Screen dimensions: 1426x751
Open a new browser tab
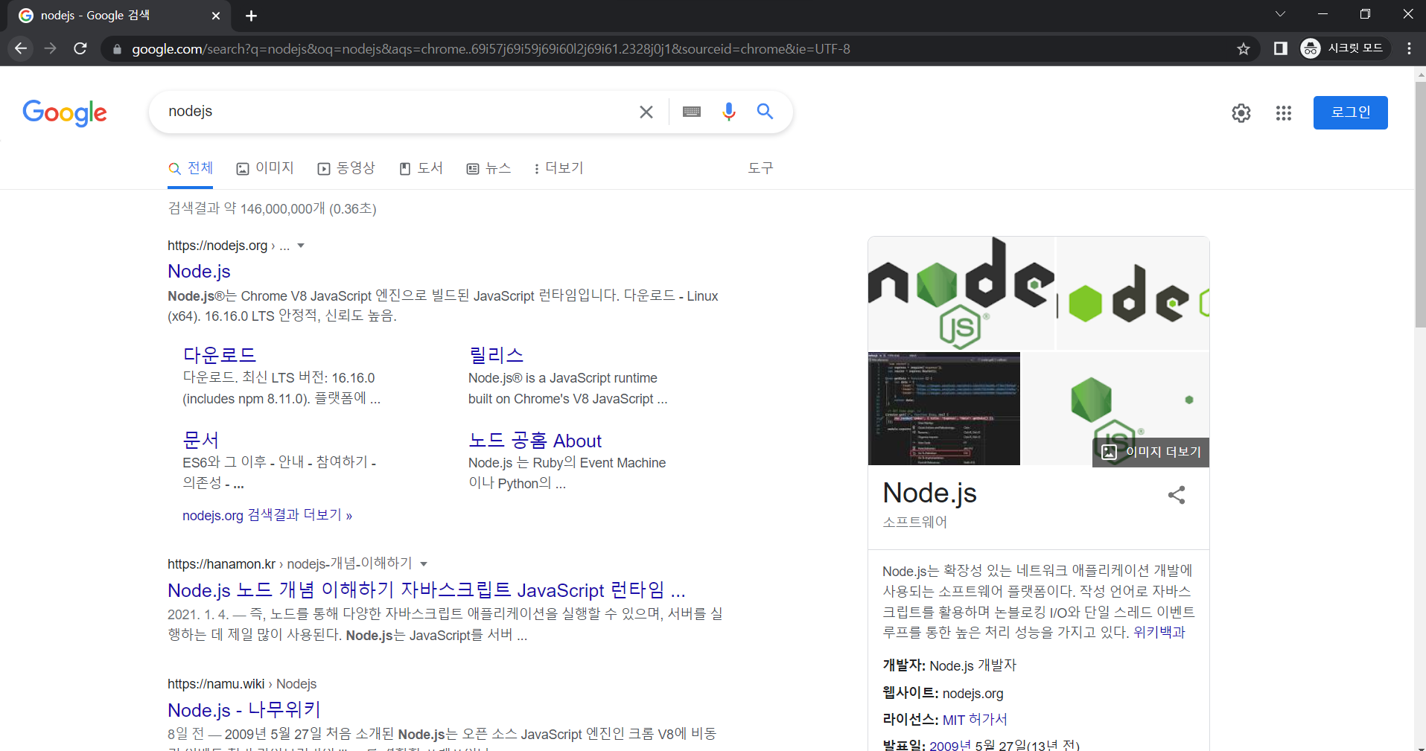click(x=251, y=16)
